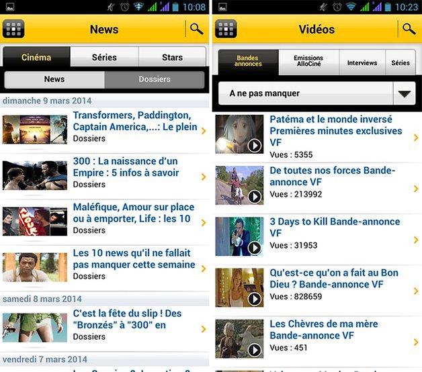Image resolution: width=422 pixels, height=372 pixels.
Task: Open arrow beside Transformers, Paddington article
Action: 204,131
